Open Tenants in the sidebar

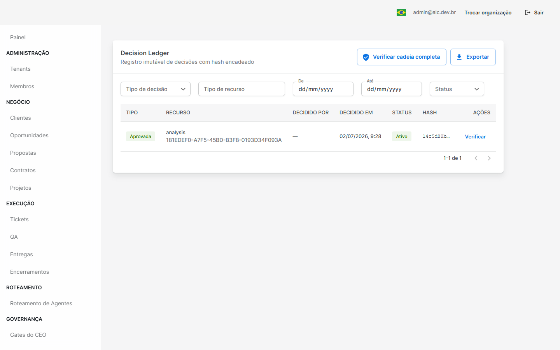(20, 69)
